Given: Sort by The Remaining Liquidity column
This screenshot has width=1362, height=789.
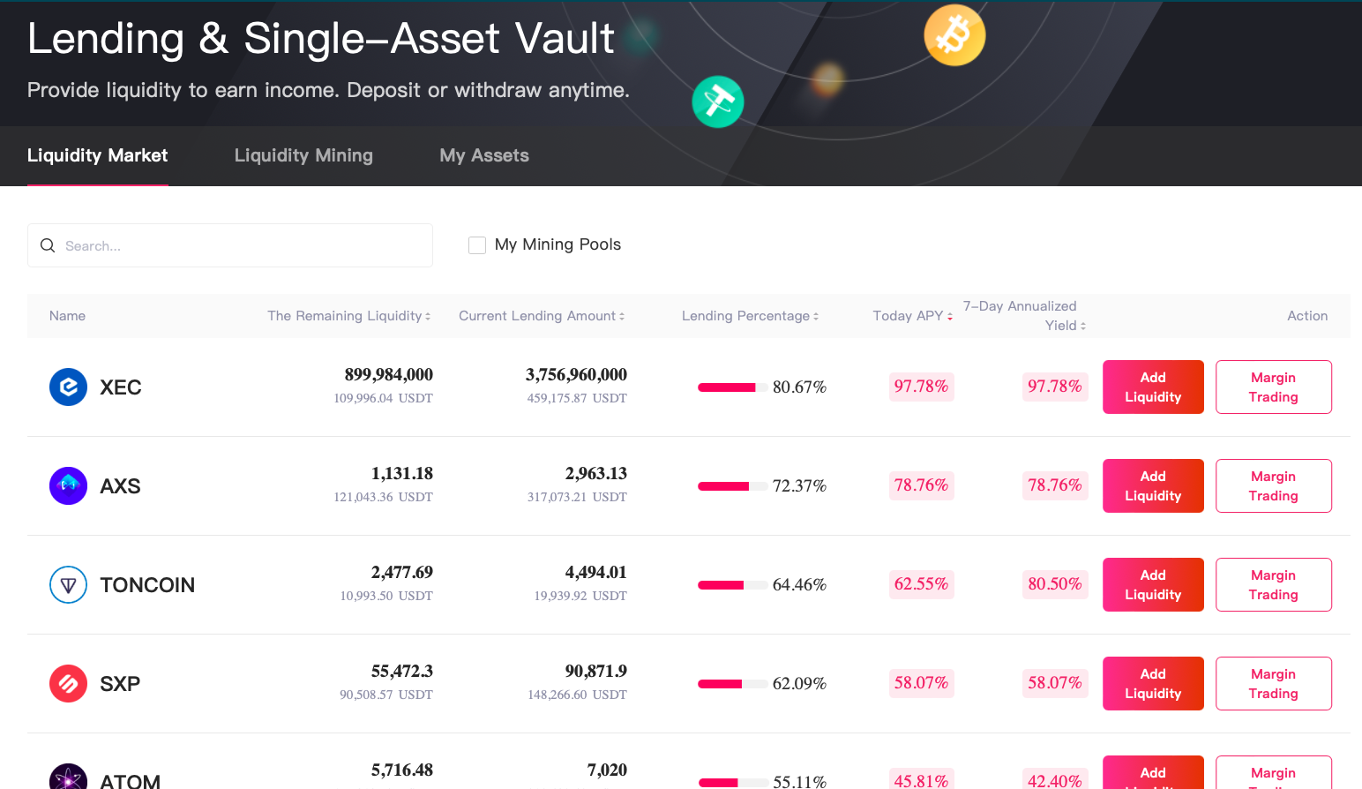Looking at the screenshot, I should coord(349,316).
